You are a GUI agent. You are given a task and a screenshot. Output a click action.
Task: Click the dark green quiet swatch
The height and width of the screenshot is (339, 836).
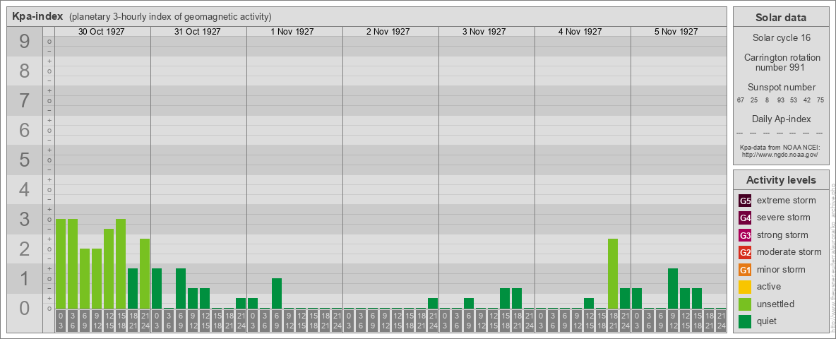pos(745,321)
